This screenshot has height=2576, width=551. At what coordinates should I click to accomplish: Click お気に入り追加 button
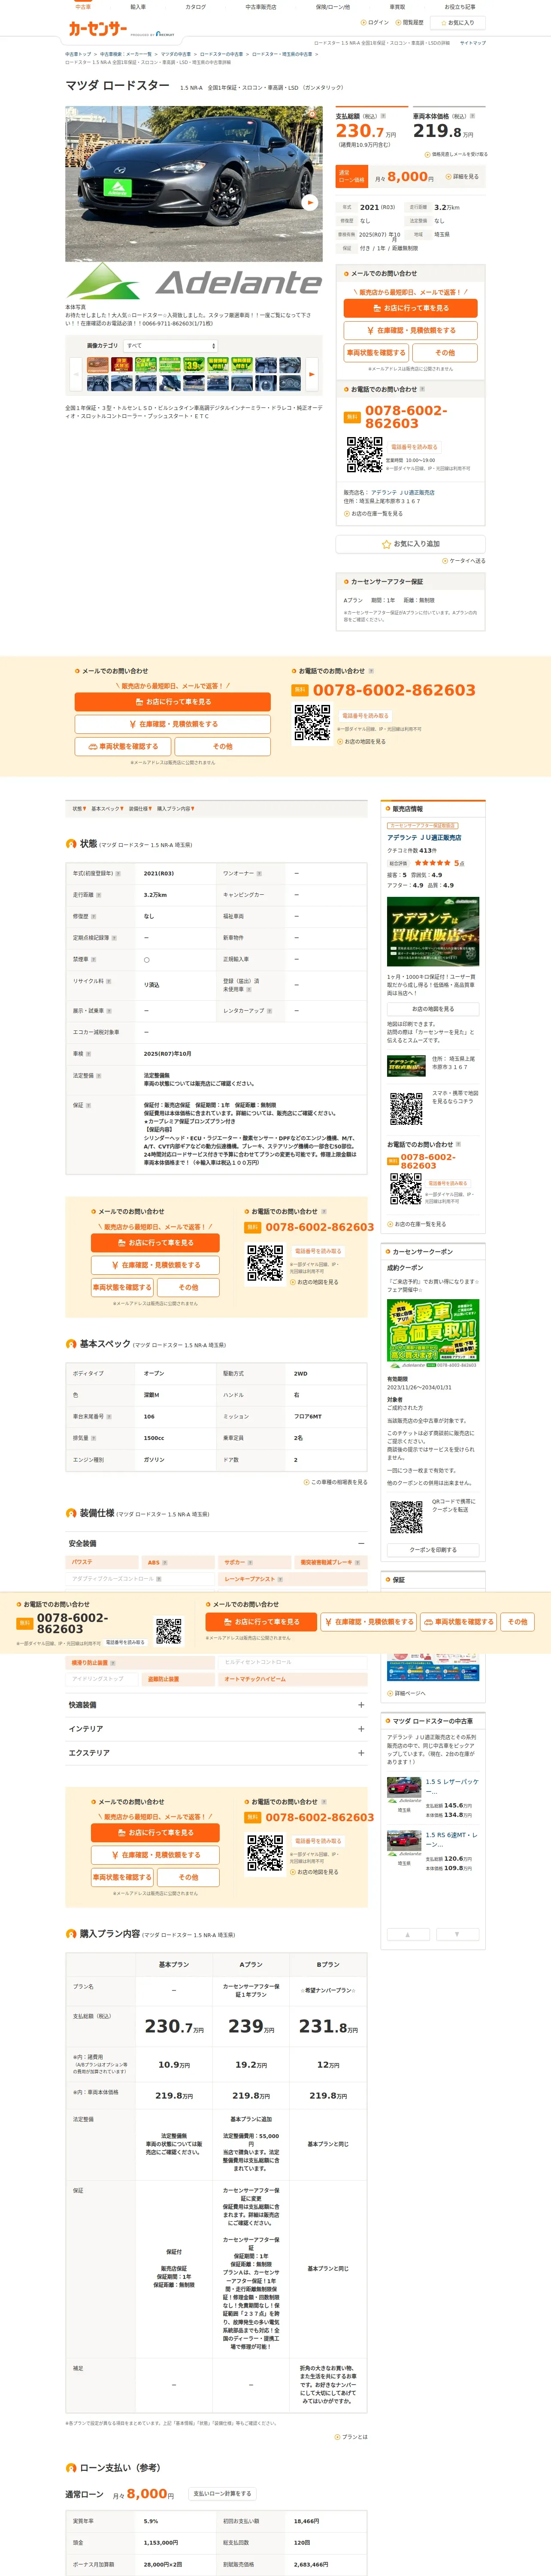pos(410,544)
